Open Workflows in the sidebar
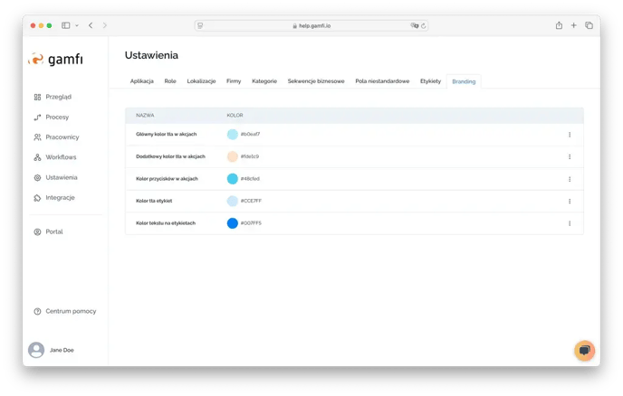Screen dimensions: 623x396 click(61, 157)
